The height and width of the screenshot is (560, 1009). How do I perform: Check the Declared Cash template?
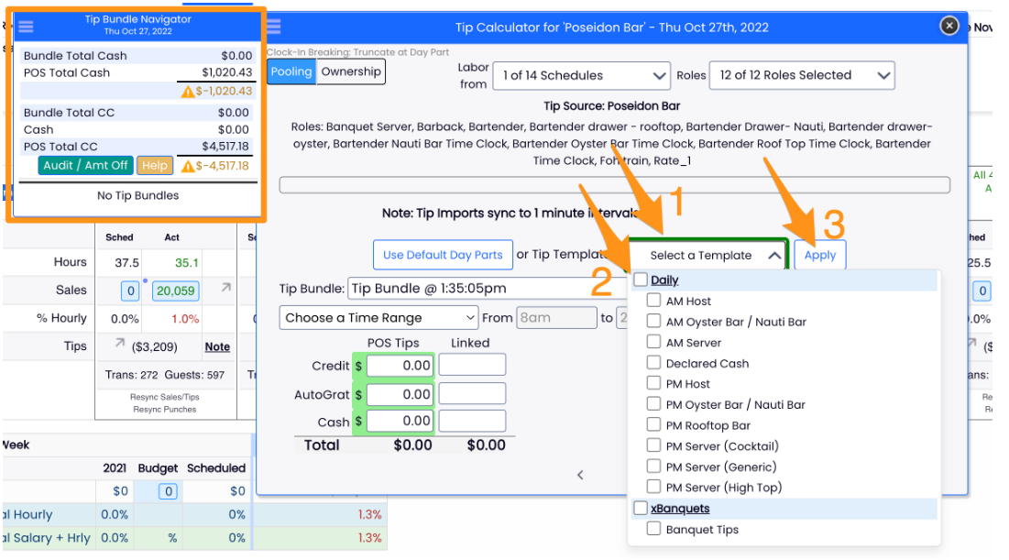[x=653, y=362]
